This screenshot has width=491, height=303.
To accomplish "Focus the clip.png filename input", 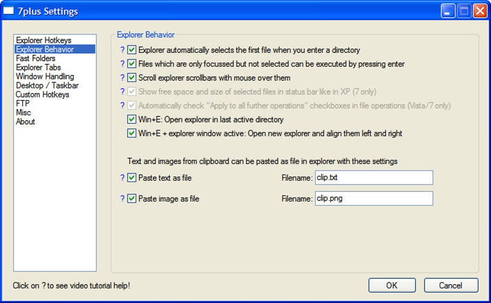I will tap(374, 198).
